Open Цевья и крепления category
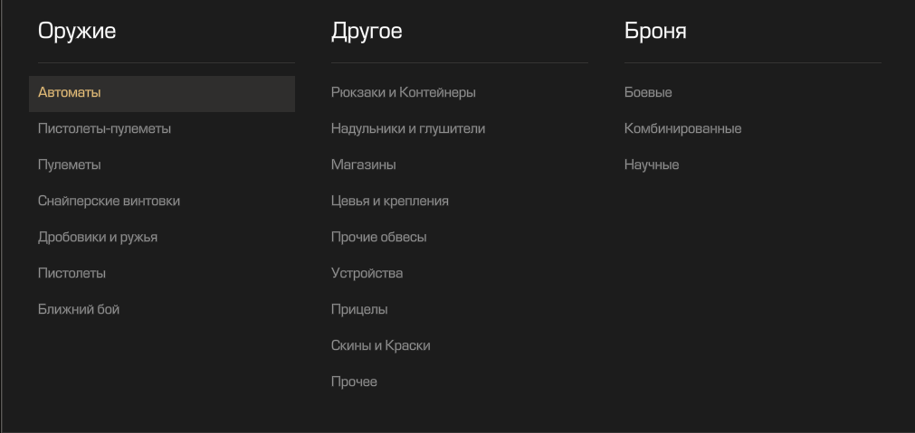This screenshot has height=433, width=915. [x=390, y=202]
